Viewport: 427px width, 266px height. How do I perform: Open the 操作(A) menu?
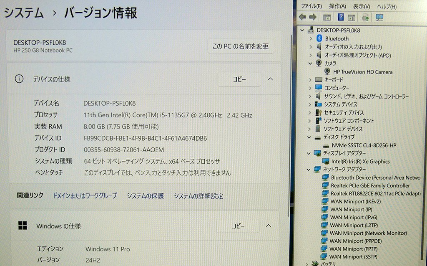point(337,6)
